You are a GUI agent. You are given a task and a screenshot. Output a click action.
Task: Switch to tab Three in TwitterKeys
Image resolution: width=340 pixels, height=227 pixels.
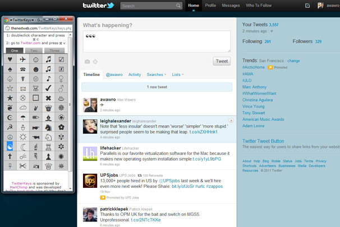[x=54, y=50]
